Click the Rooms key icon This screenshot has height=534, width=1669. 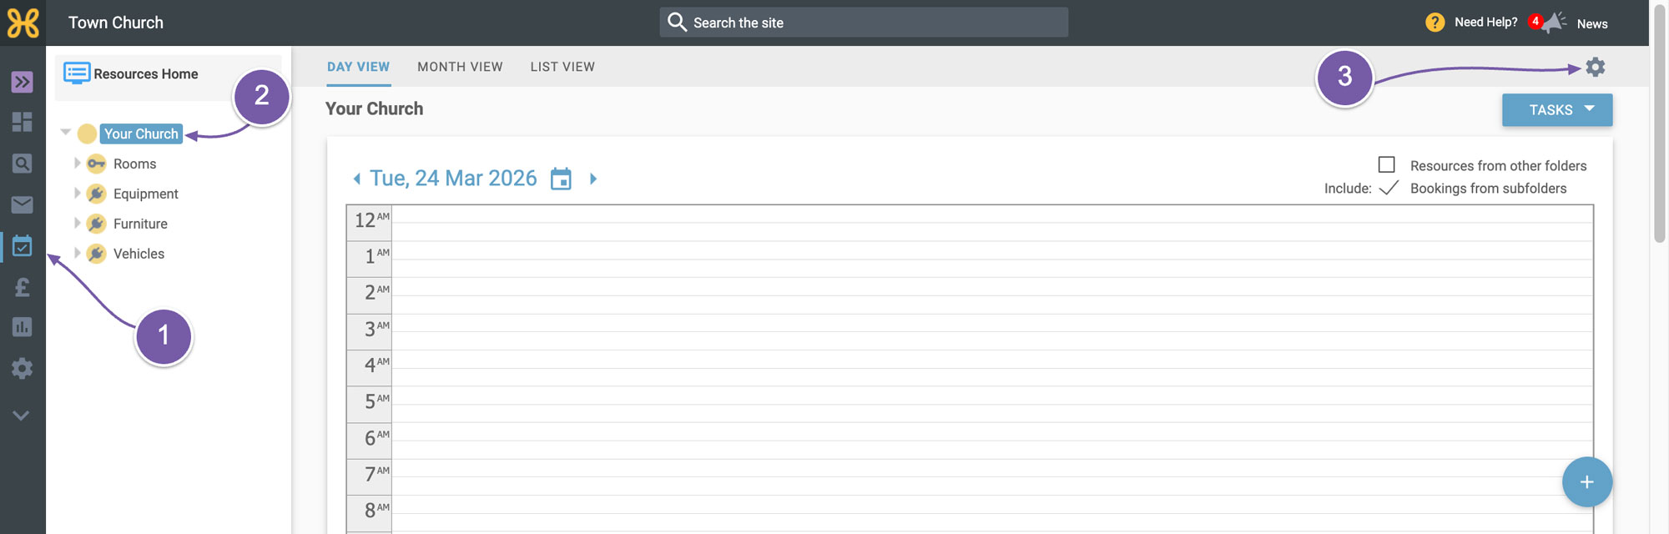pyautogui.click(x=97, y=164)
